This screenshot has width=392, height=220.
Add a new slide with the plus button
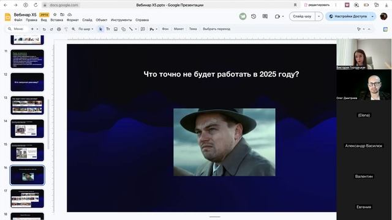(x=32, y=29)
